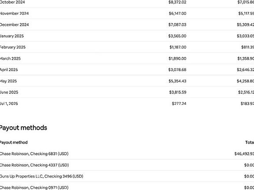Click the May 2025 row label
The height and width of the screenshot is (190, 254).
click(8, 81)
